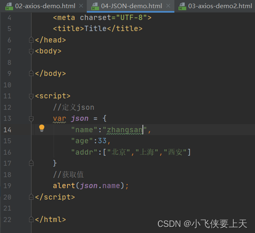
Task: Click the <body> opening tag
Action: [x=48, y=51]
